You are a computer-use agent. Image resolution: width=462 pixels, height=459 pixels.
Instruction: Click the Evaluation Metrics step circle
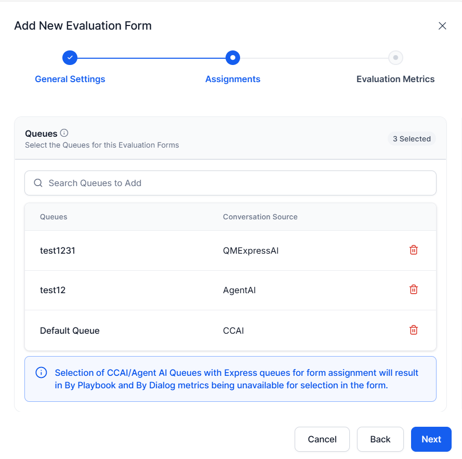coord(395,58)
